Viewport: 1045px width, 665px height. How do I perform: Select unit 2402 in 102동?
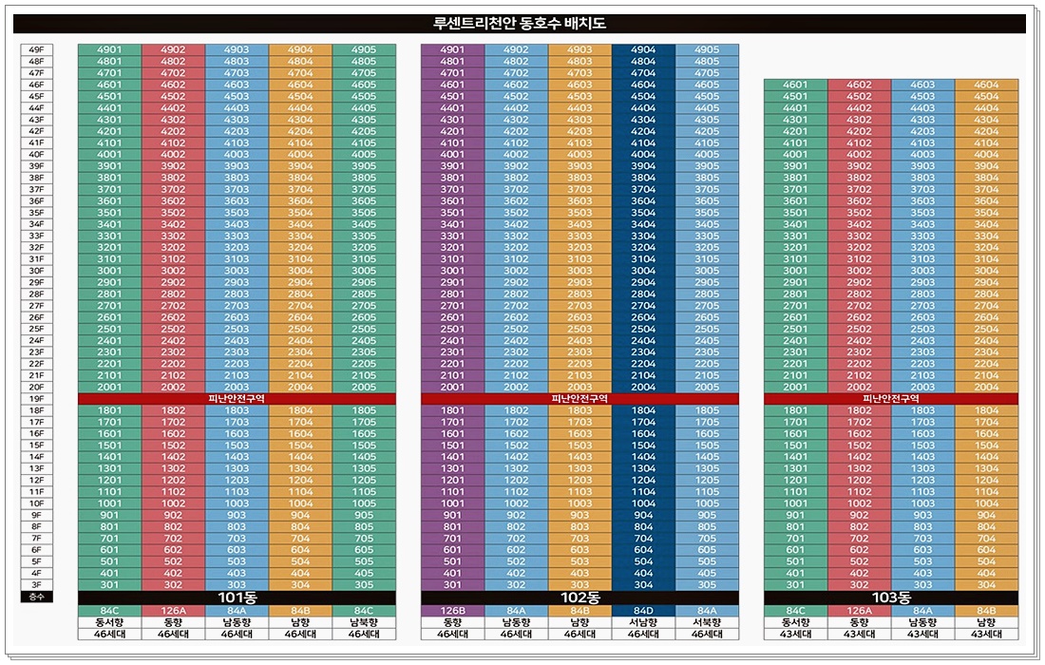coord(516,340)
